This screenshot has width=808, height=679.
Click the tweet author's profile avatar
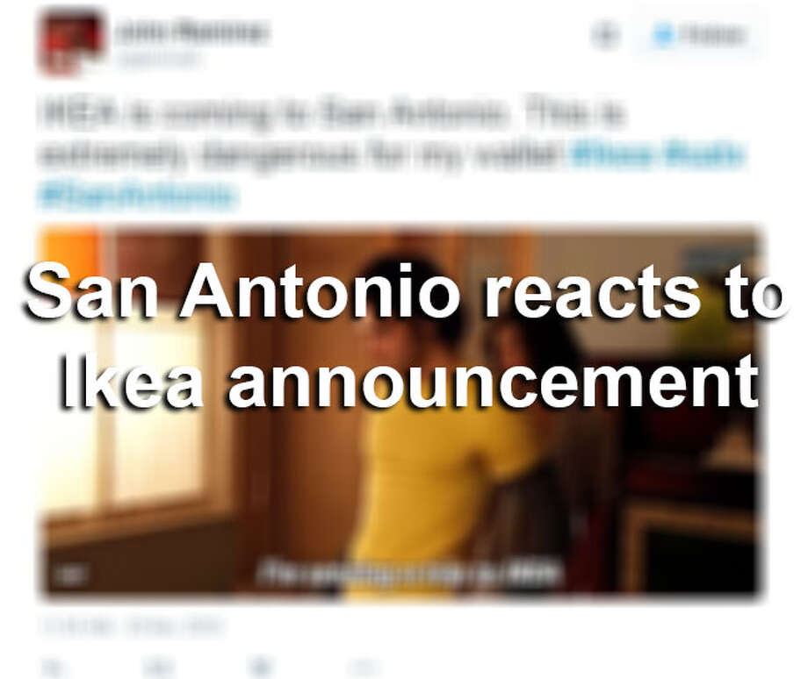pyautogui.click(x=70, y=42)
